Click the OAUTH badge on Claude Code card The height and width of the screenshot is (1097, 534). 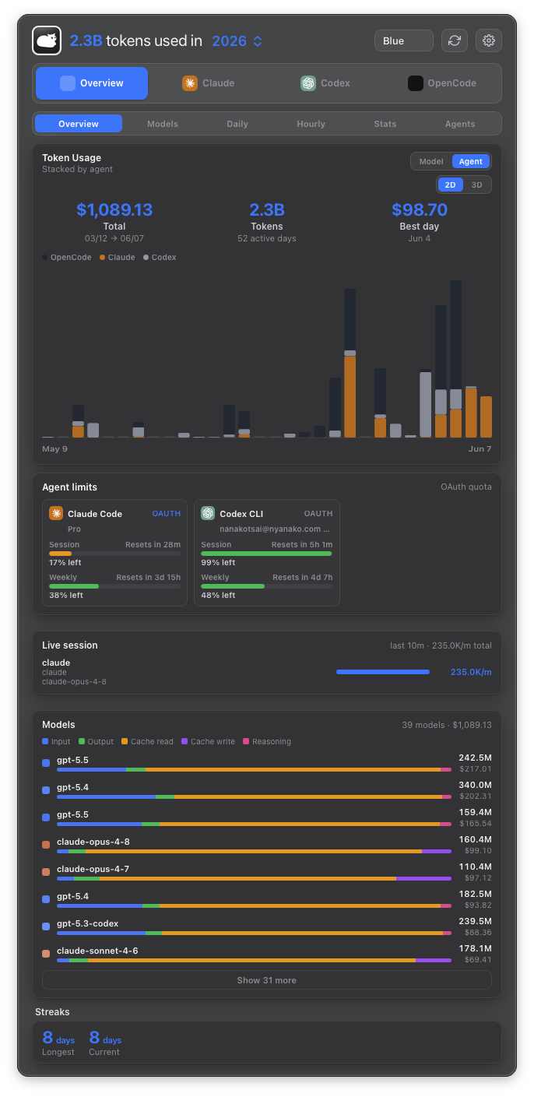pos(167,514)
